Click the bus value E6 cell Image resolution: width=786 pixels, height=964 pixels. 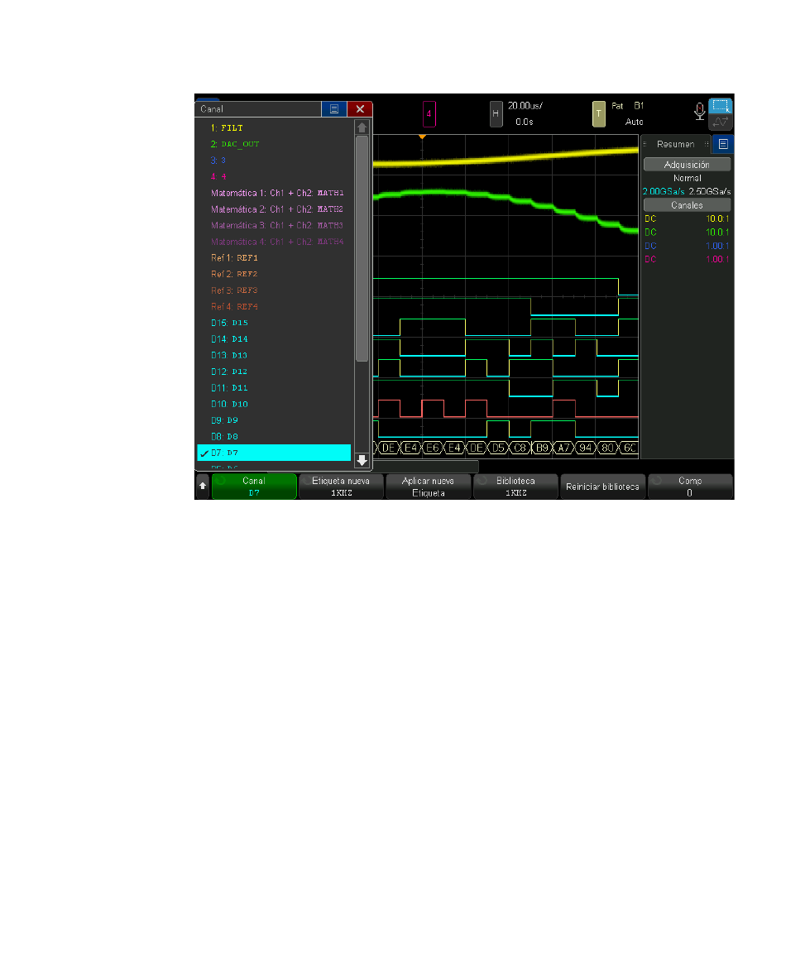(x=433, y=448)
